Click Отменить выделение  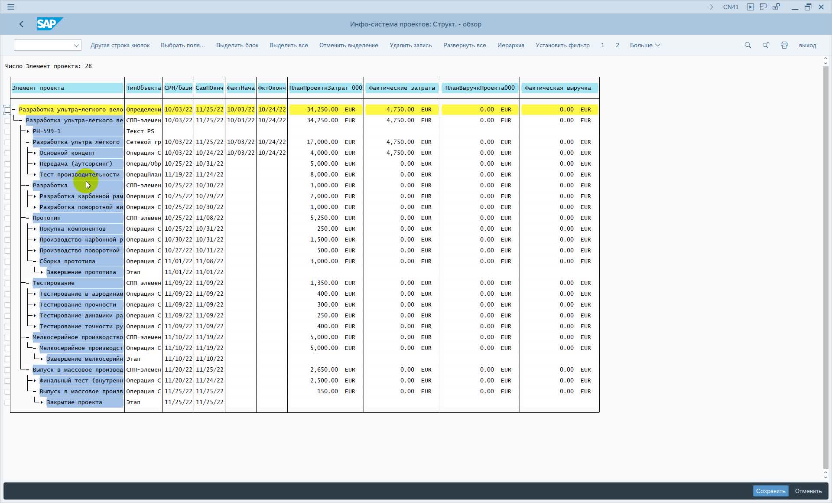point(348,45)
